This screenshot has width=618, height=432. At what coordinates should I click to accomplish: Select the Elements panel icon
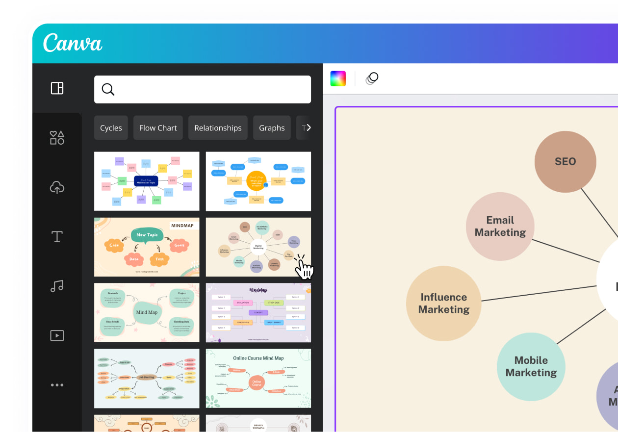coord(57,137)
